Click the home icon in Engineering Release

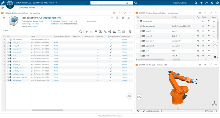pyautogui.click(x=4, y=18)
